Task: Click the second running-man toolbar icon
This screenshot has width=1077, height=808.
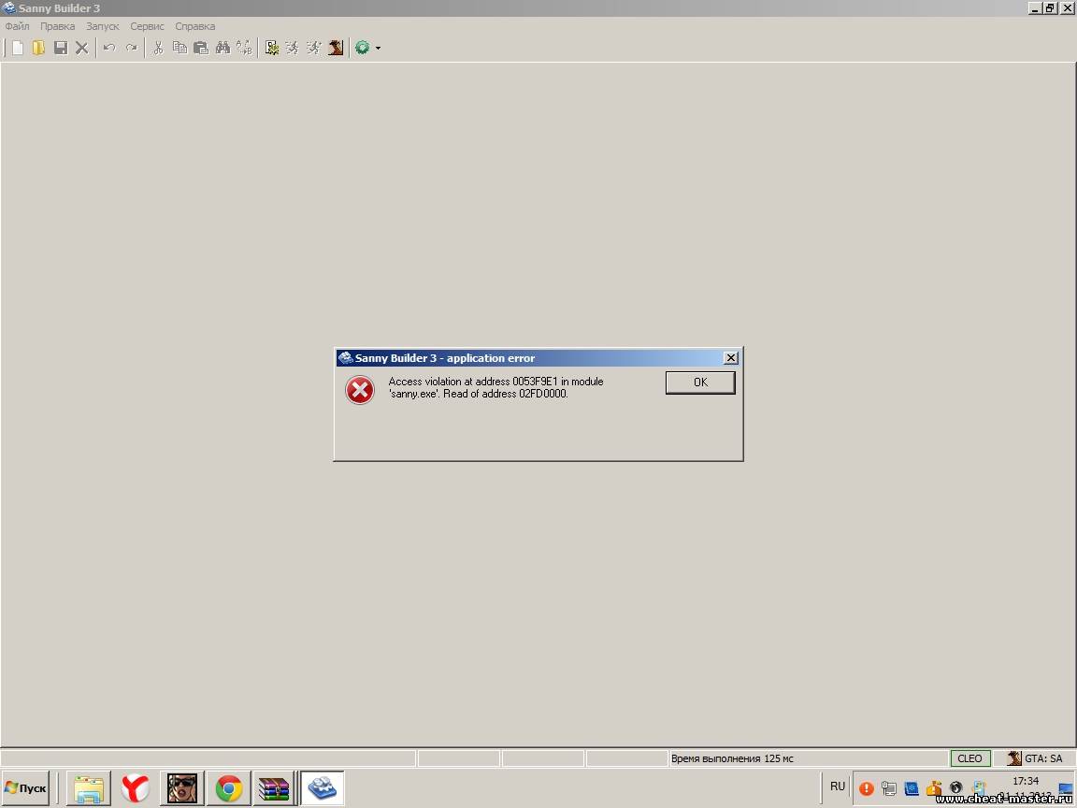Action: coord(314,48)
